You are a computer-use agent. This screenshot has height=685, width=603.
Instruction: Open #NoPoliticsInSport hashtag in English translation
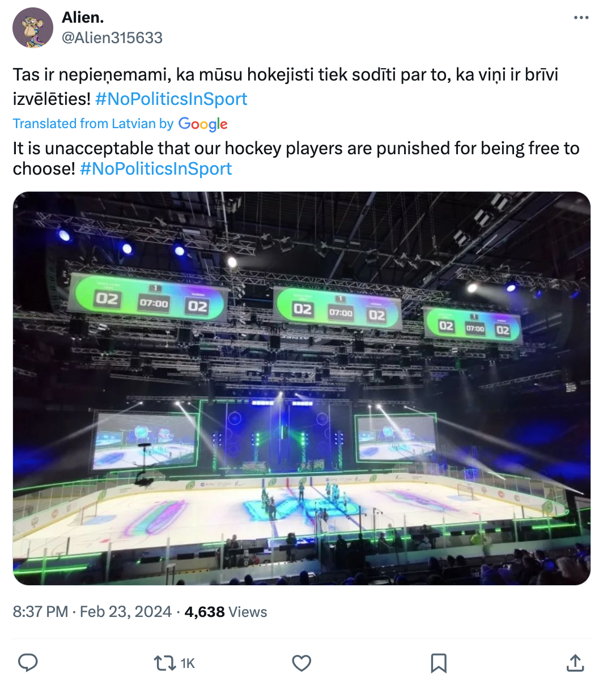click(x=156, y=168)
